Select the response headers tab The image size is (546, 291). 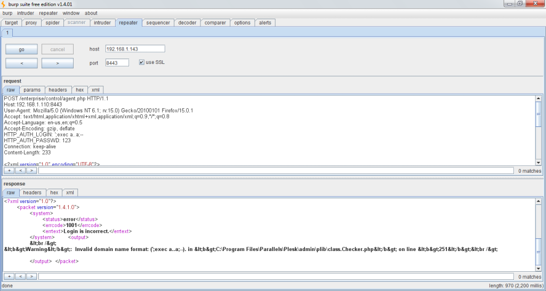(x=33, y=192)
